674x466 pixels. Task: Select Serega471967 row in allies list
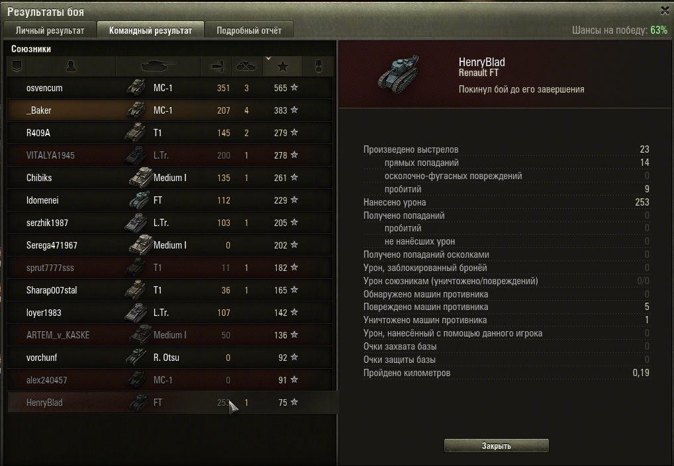click(169, 245)
